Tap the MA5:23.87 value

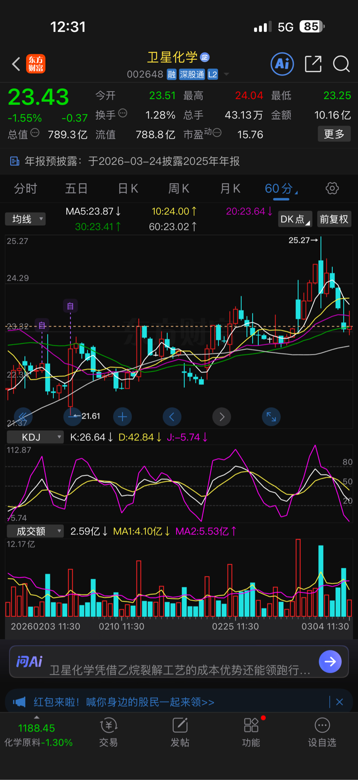coord(93,211)
